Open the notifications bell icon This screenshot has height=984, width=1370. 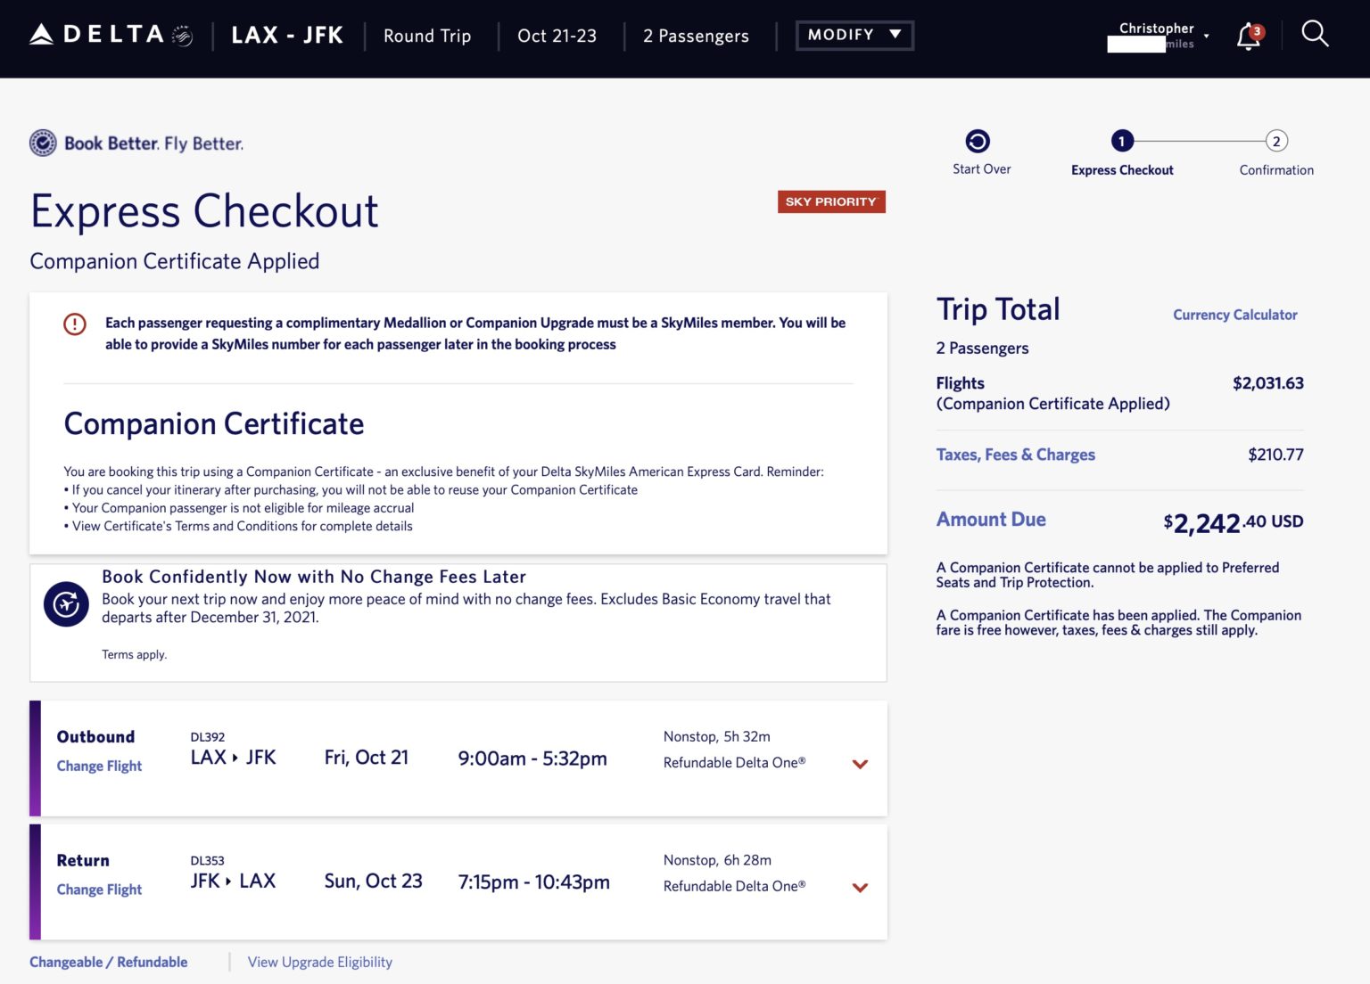coord(1249,37)
